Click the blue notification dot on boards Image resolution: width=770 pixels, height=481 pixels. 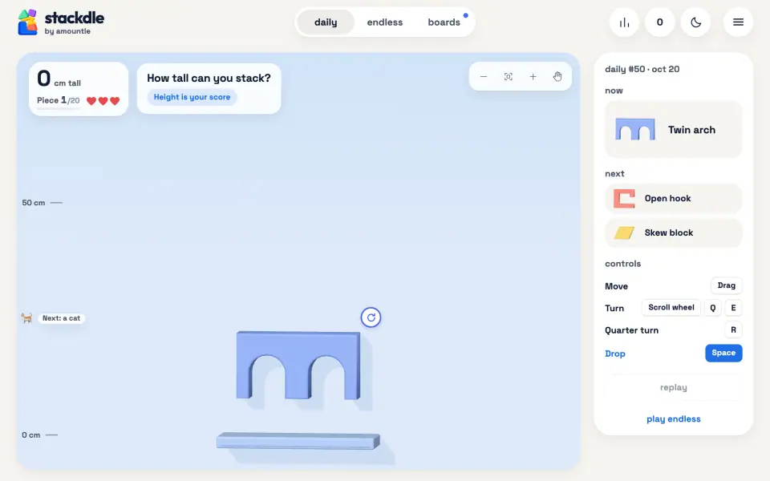[x=465, y=15]
